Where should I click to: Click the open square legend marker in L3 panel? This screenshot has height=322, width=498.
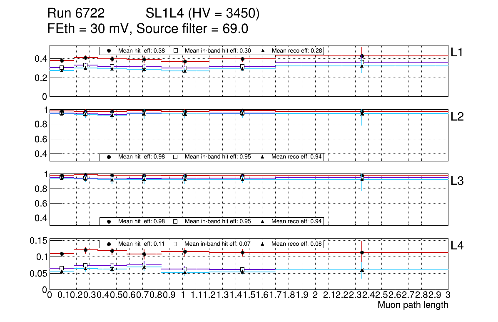coord(175,221)
